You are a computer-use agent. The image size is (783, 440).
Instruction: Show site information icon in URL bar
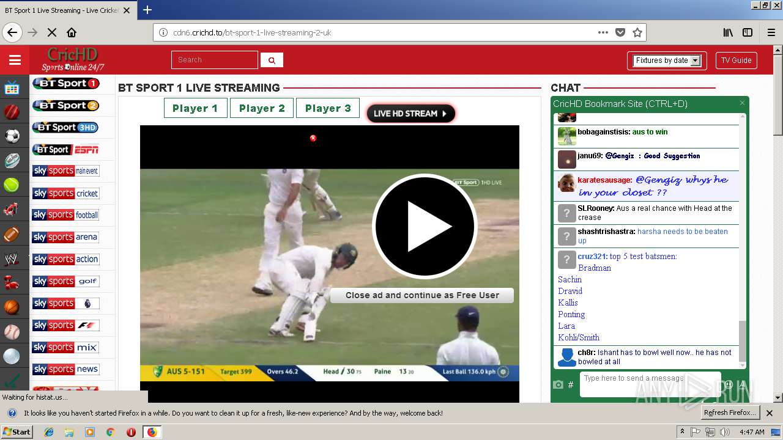pyautogui.click(x=163, y=32)
